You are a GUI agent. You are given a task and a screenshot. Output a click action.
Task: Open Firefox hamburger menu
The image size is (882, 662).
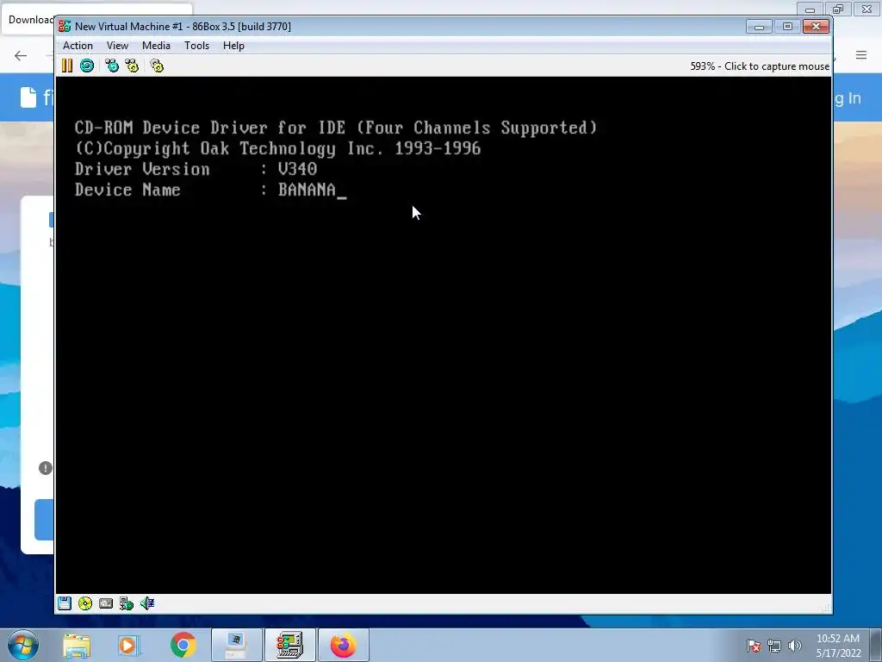click(861, 55)
